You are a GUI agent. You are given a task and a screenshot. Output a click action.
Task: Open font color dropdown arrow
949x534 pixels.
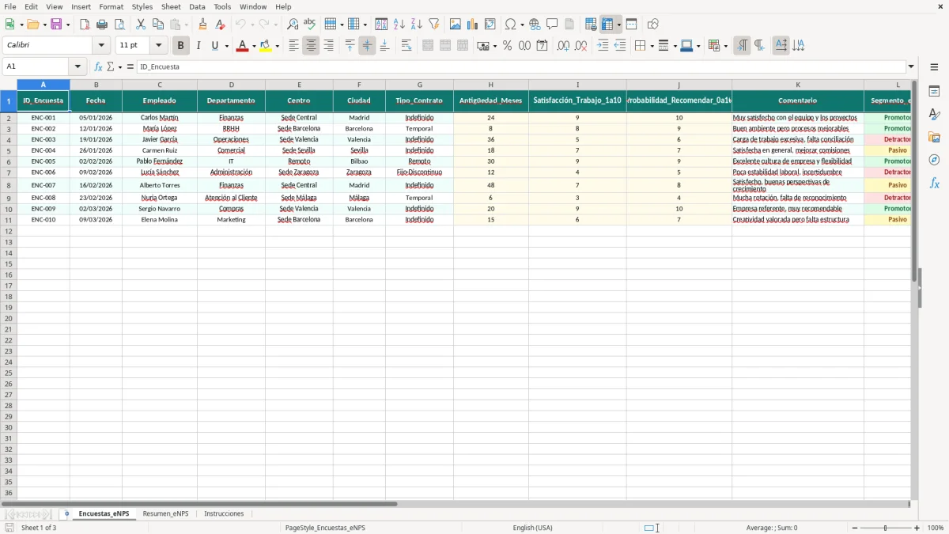pos(254,46)
